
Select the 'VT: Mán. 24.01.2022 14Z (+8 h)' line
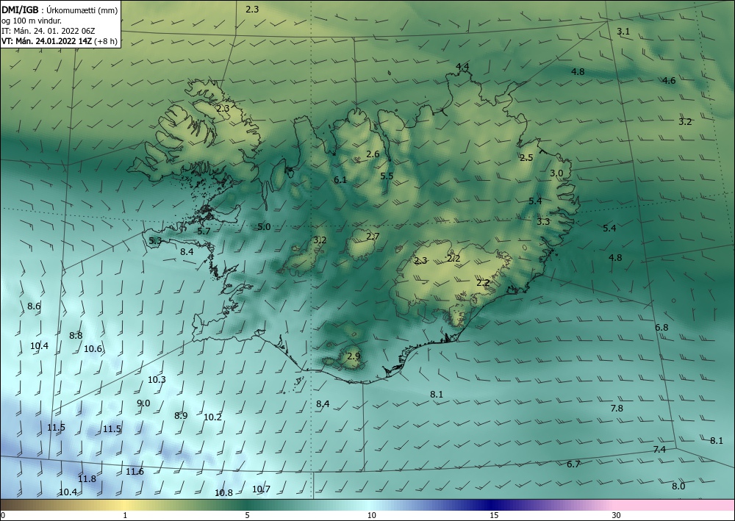click(x=60, y=41)
